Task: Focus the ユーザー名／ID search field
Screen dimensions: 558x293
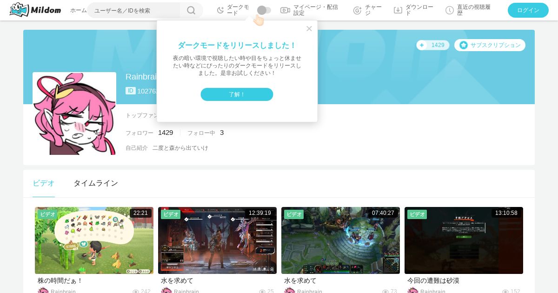Action: point(134,10)
